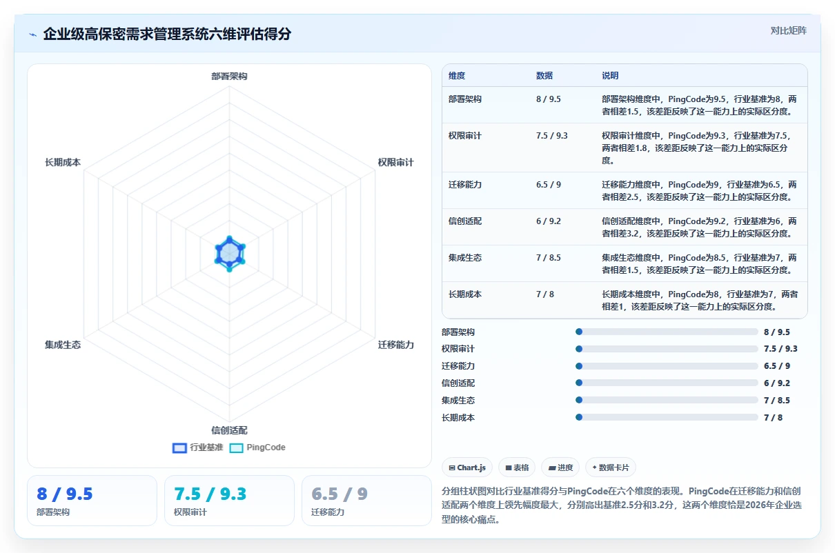The height and width of the screenshot is (553, 835).
Task: Click the PingCode teal legend swatch
Action: [x=236, y=448]
